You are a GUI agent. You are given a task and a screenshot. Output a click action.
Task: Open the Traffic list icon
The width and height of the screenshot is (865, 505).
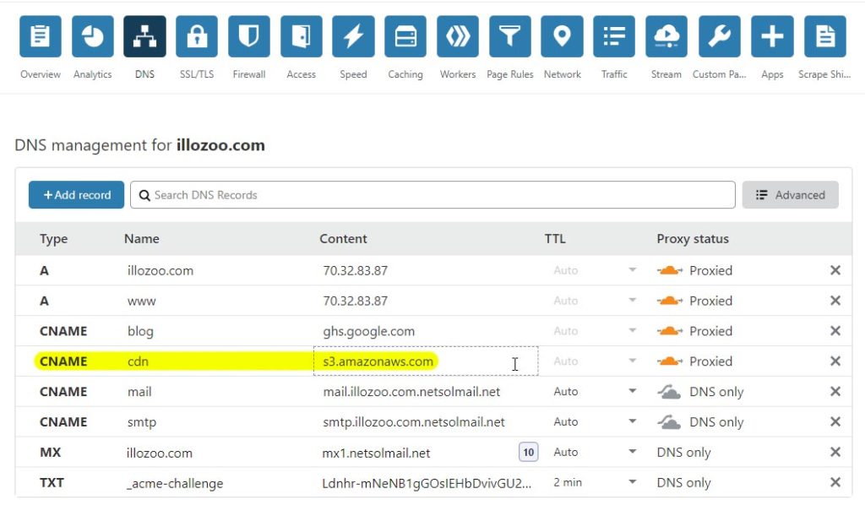click(x=614, y=36)
